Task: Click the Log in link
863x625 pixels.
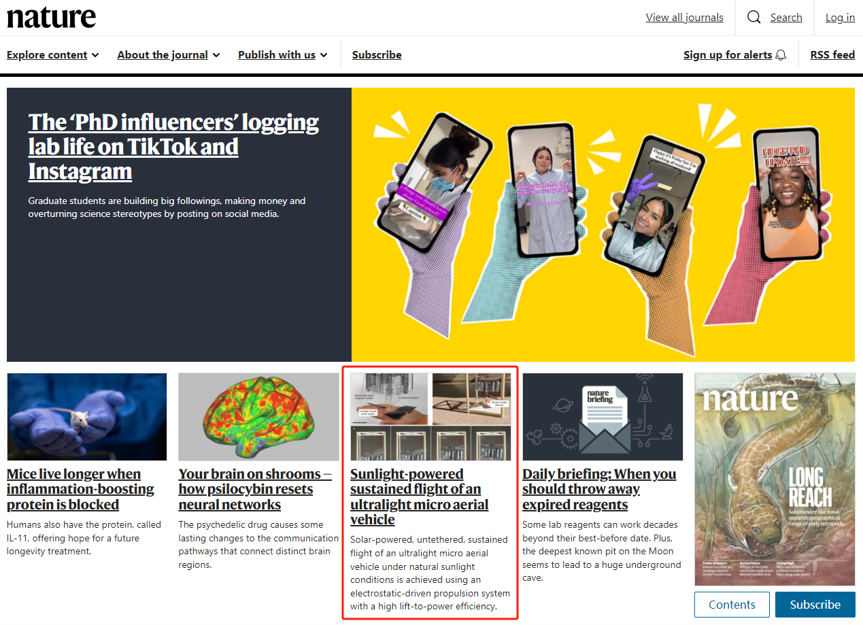Action: (841, 18)
